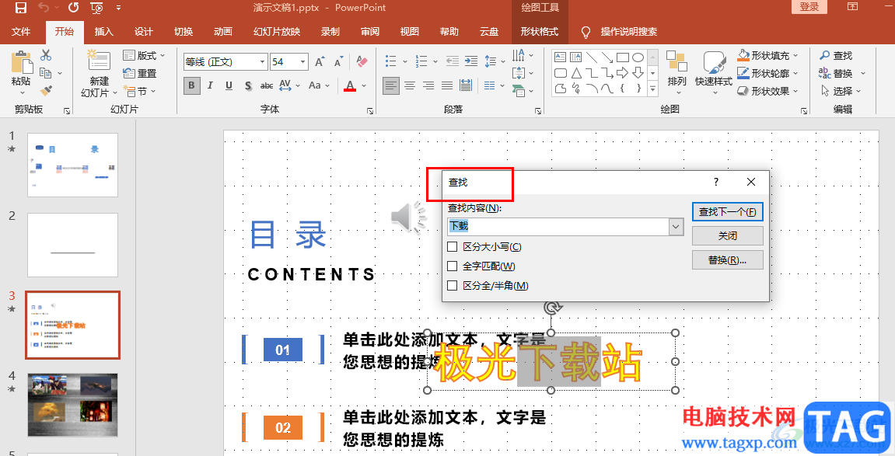The width and height of the screenshot is (895, 456).
Task: Switch to Insert (插入) tab
Action: (104, 31)
